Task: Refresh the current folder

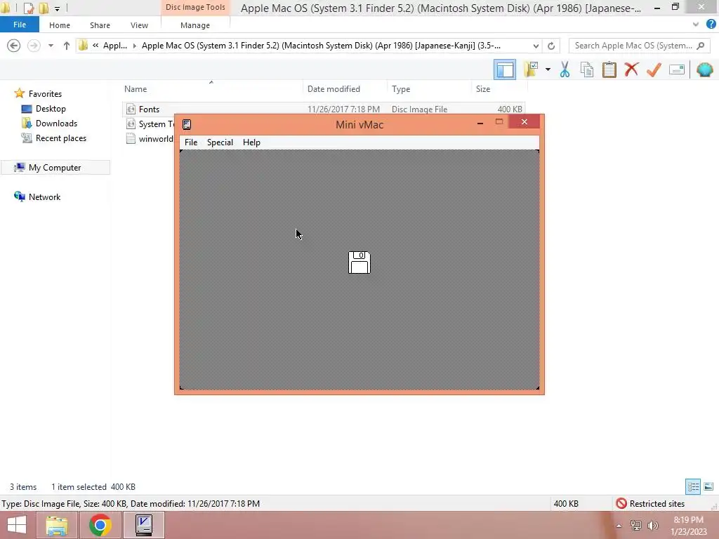Action: coord(551,46)
